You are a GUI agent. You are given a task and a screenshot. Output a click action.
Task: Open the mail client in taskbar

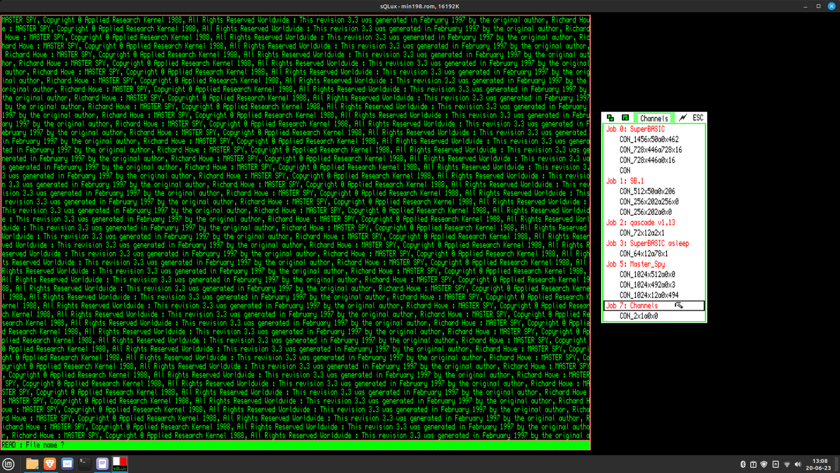pos(67,464)
